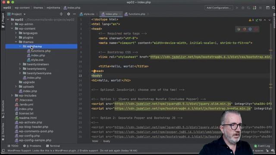This screenshot has height=155, width=276.
Task: Click wp-content in the breadcrumb bar
Action: point(22,8)
